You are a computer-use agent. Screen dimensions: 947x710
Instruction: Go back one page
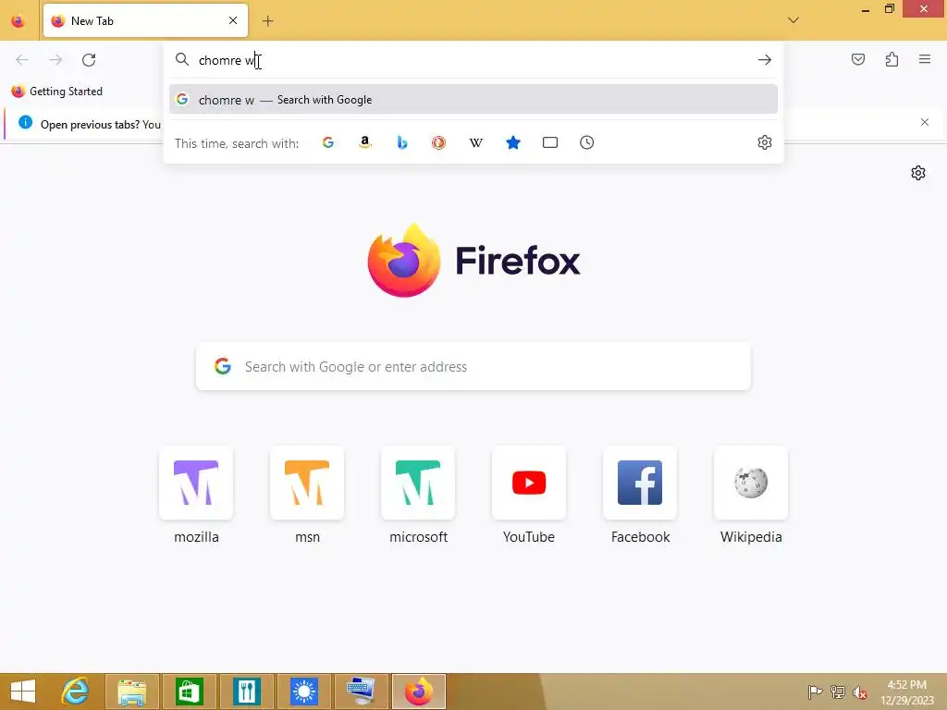click(x=22, y=60)
